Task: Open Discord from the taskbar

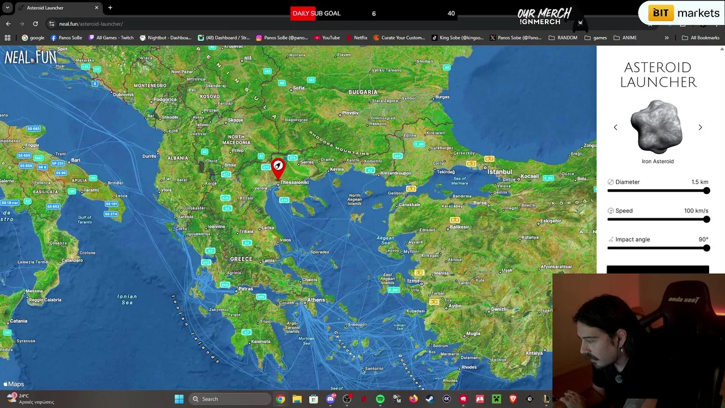Action: [330, 399]
